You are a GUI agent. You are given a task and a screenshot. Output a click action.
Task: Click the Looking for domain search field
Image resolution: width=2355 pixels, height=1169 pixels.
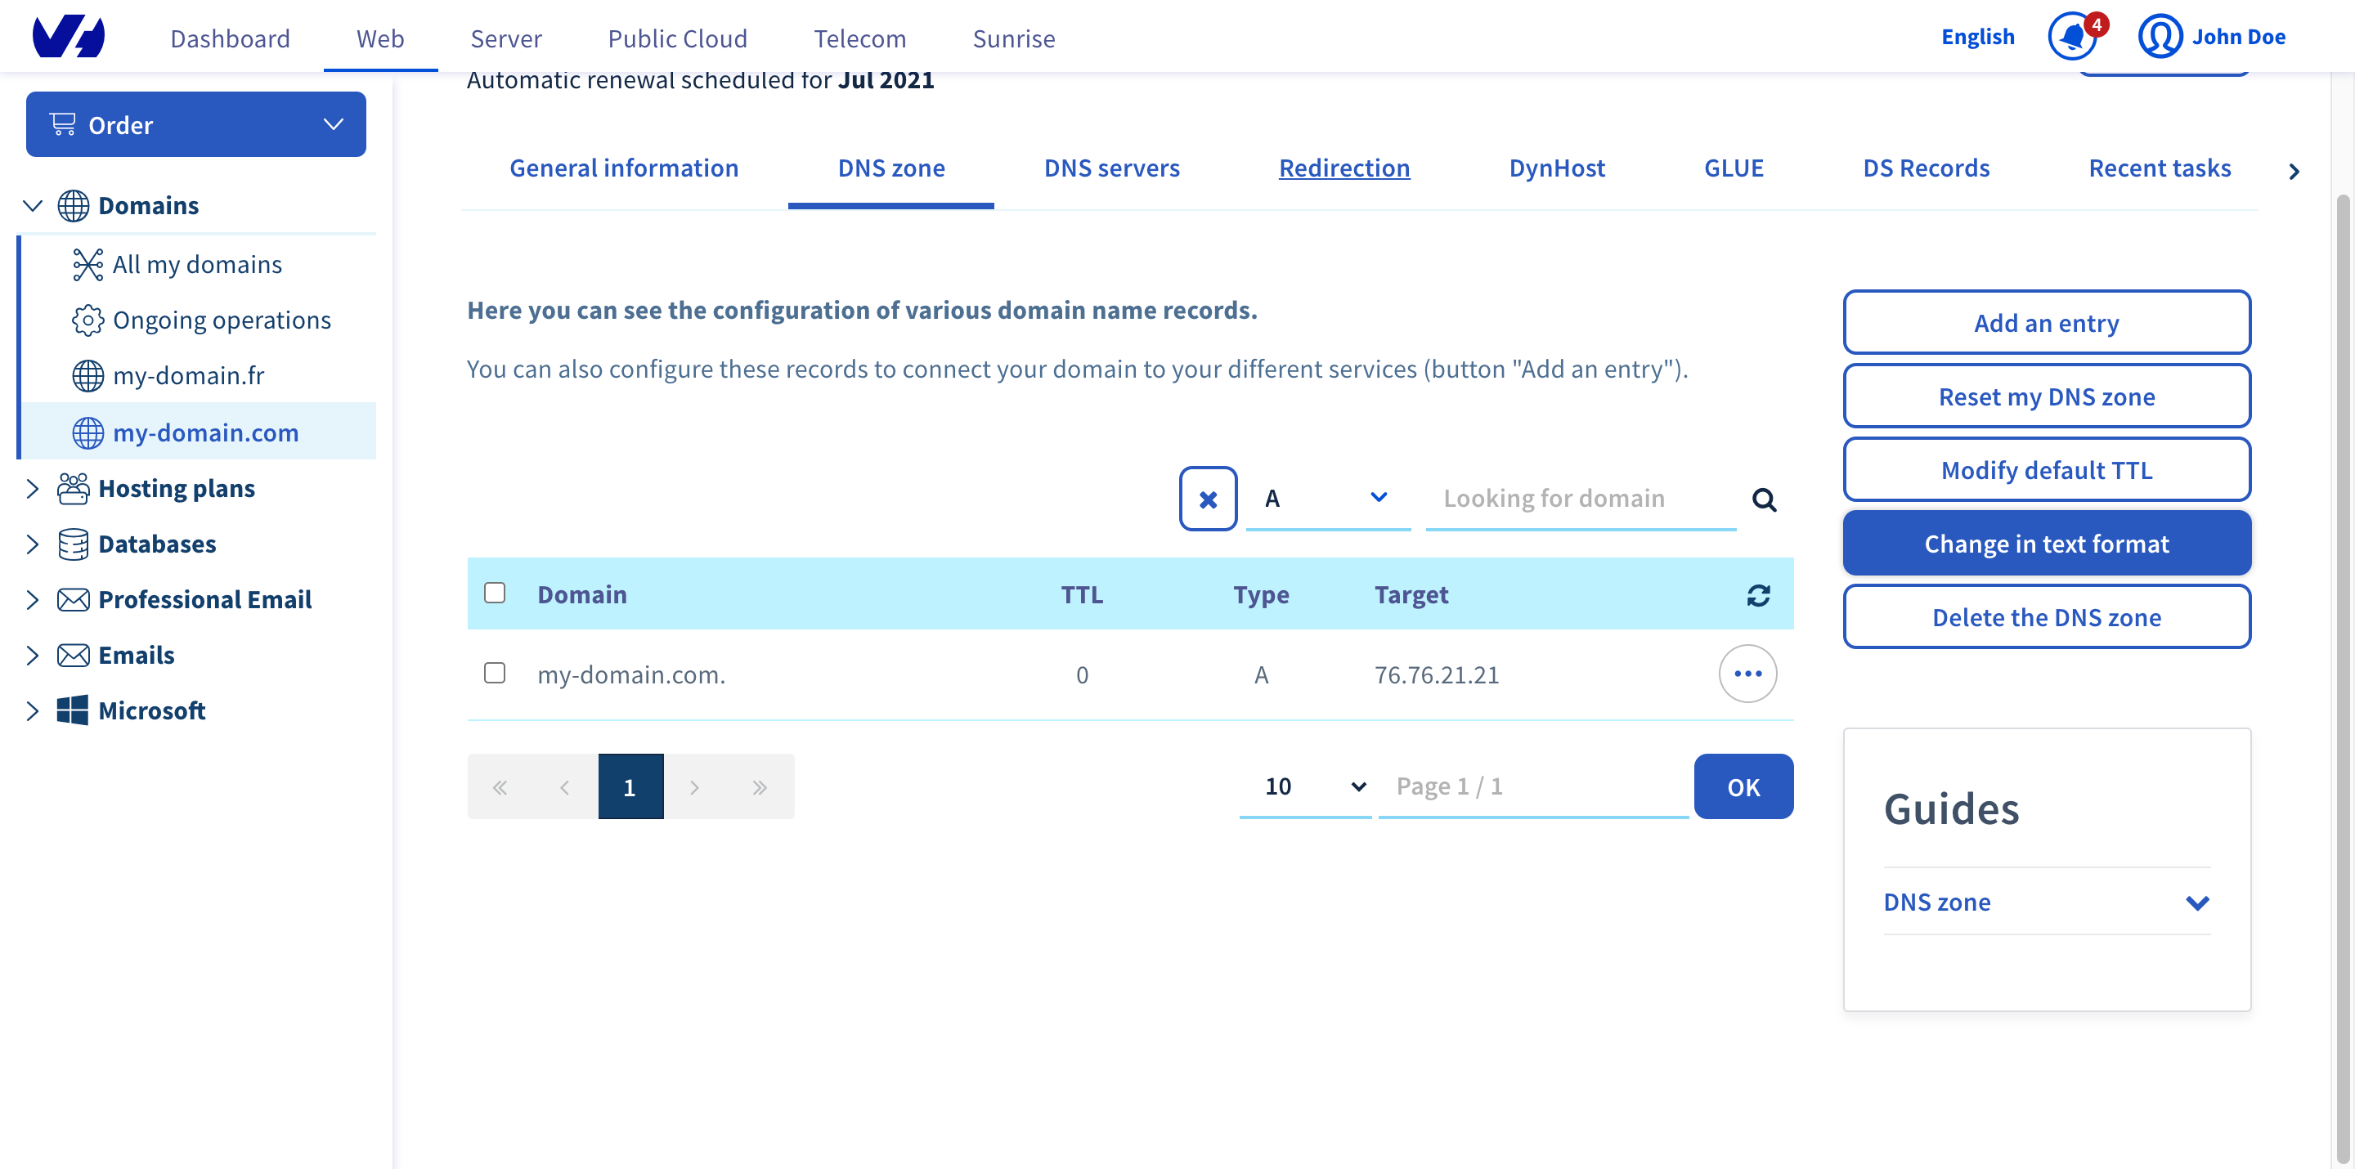[x=1581, y=499]
